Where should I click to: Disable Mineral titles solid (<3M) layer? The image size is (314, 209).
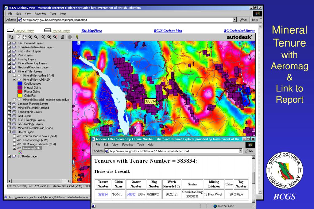click(x=14, y=79)
